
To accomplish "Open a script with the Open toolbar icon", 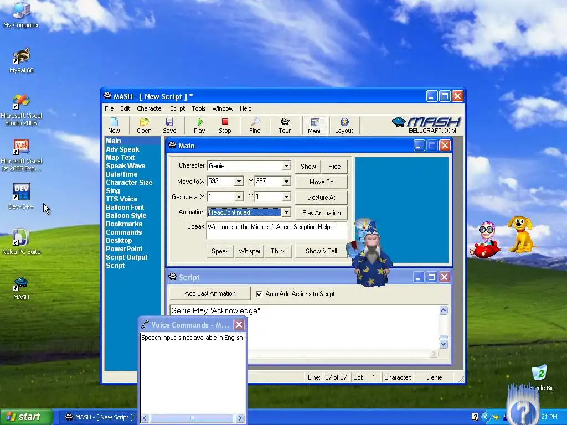I will point(144,126).
